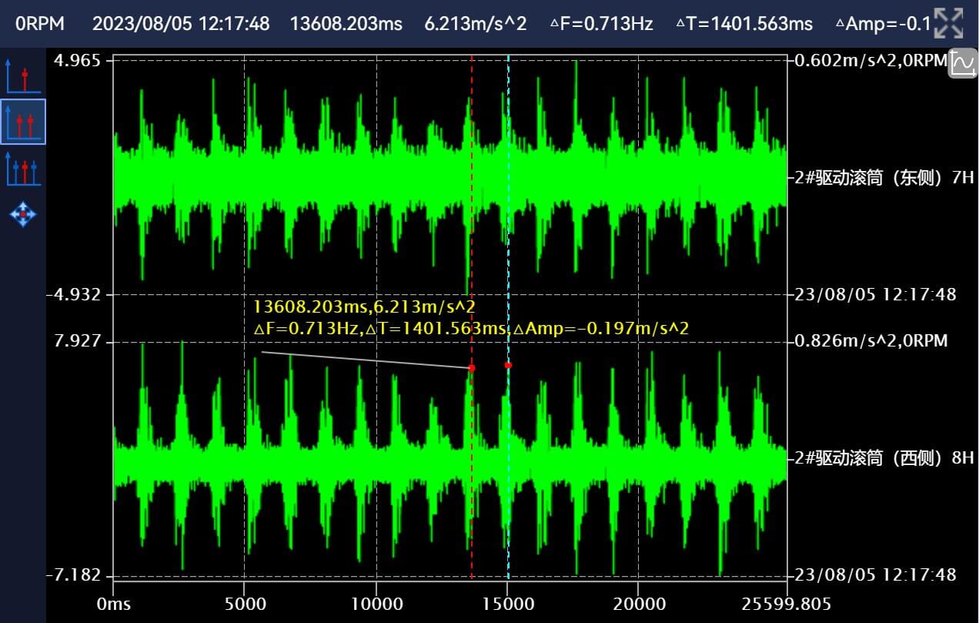Activate the pan/move arrows tool

22,214
